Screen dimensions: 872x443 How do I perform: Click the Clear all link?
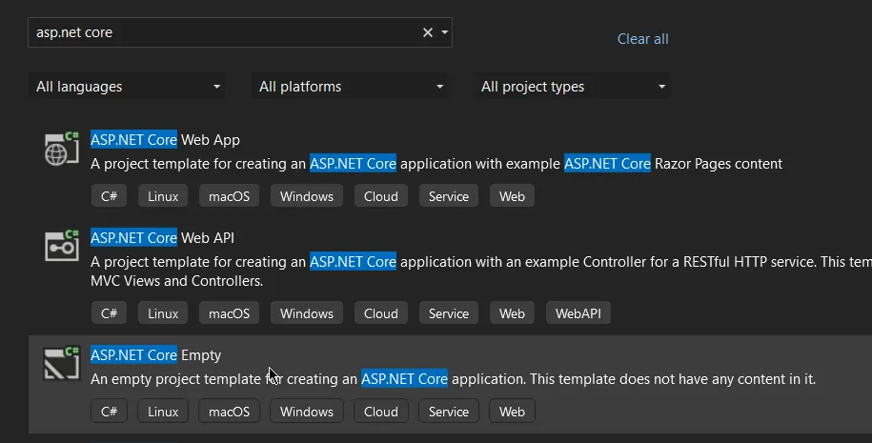[642, 39]
